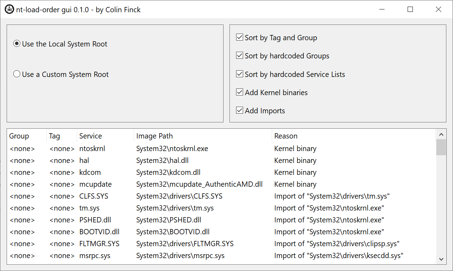Click the scrollbar down arrow

coord(441,259)
